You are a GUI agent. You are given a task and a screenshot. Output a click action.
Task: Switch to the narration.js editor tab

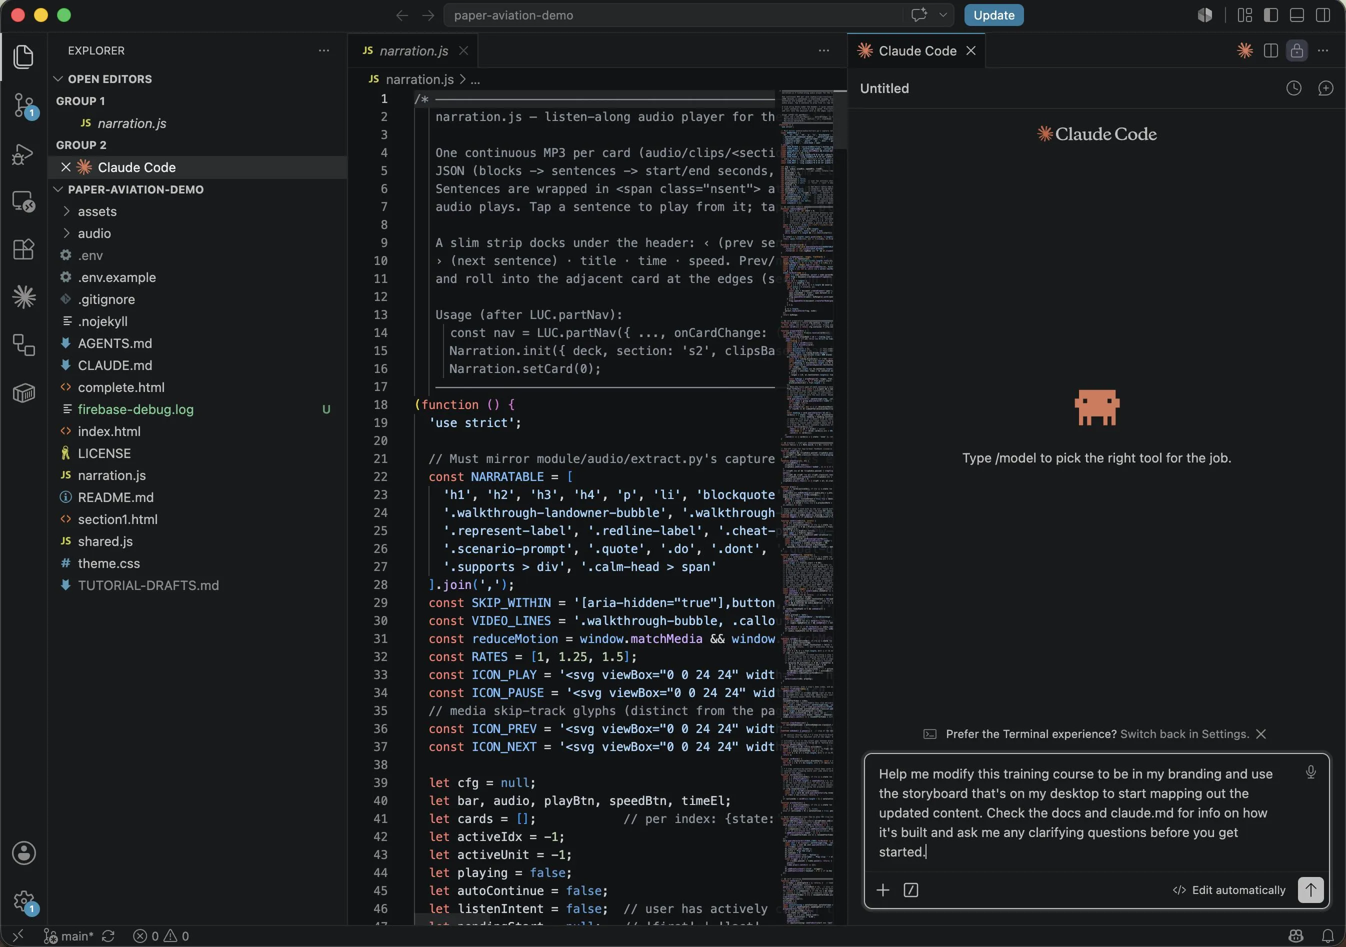pos(413,51)
